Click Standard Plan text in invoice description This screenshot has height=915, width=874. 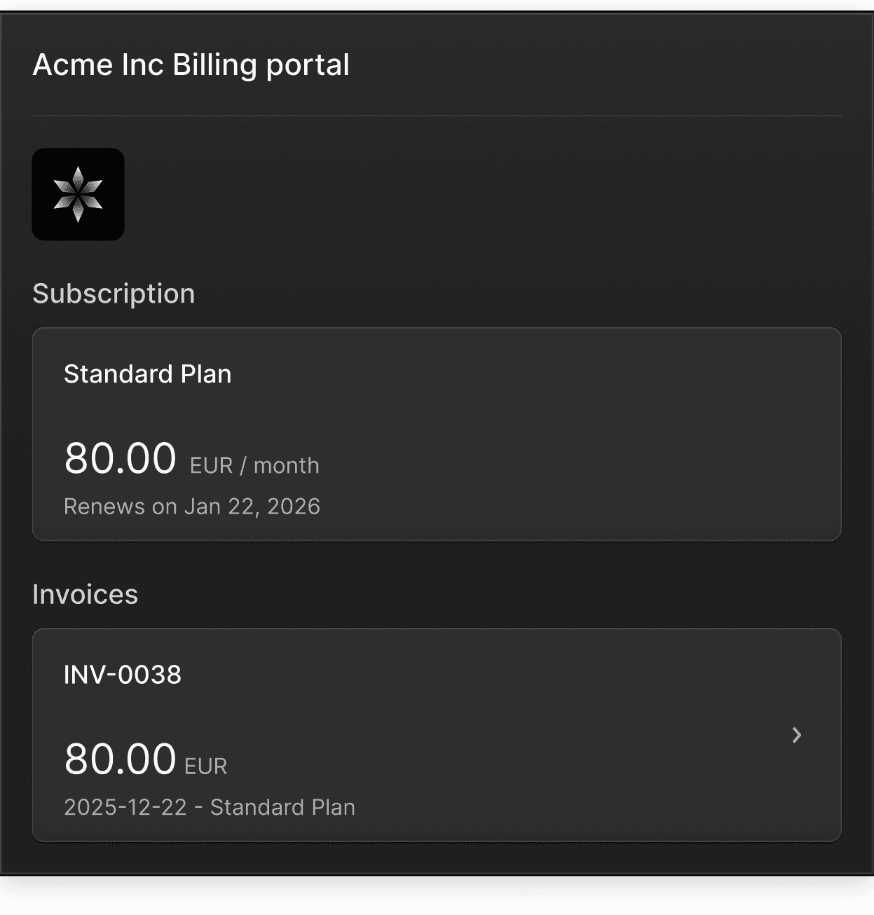tap(282, 807)
